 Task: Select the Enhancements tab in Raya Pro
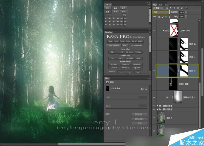(136, 45)
